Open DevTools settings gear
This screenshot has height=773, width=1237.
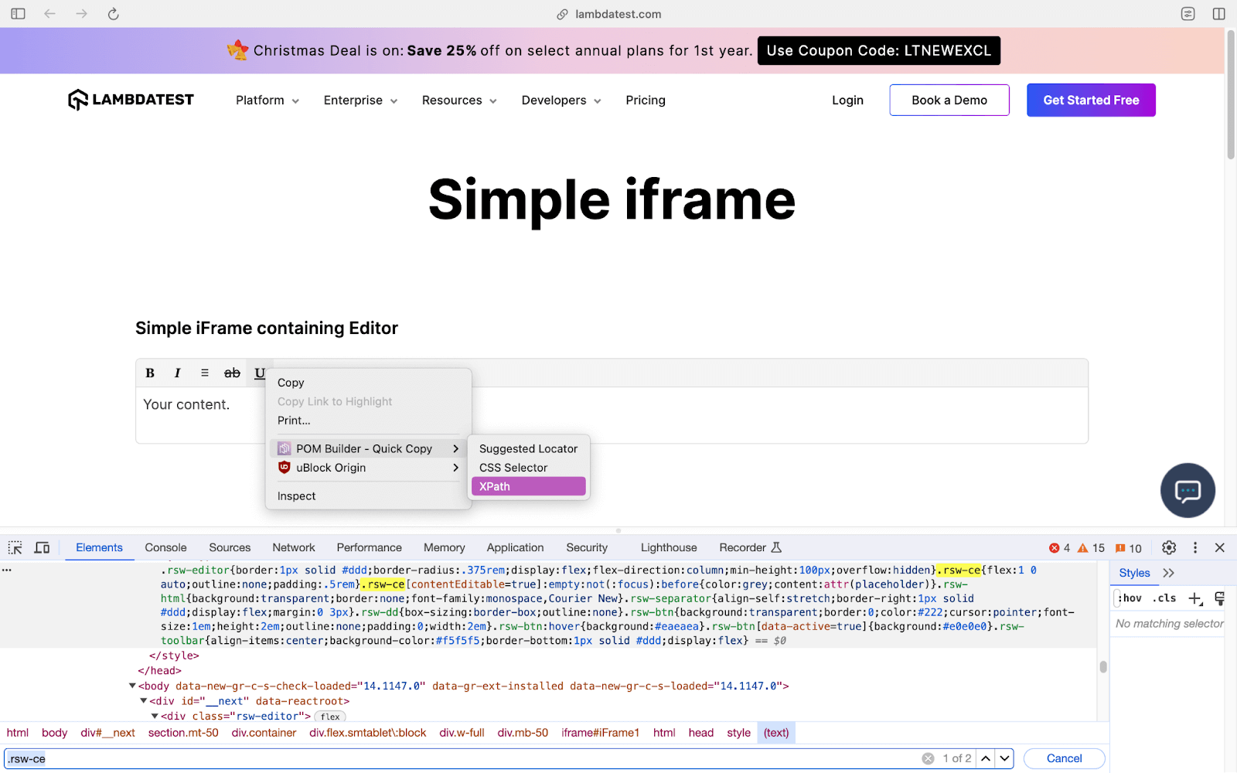pos(1168,547)
